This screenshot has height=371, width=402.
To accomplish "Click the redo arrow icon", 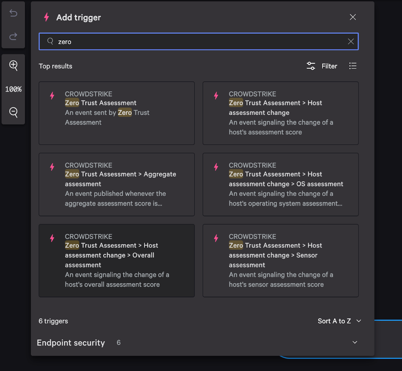I will click(13, 36).
